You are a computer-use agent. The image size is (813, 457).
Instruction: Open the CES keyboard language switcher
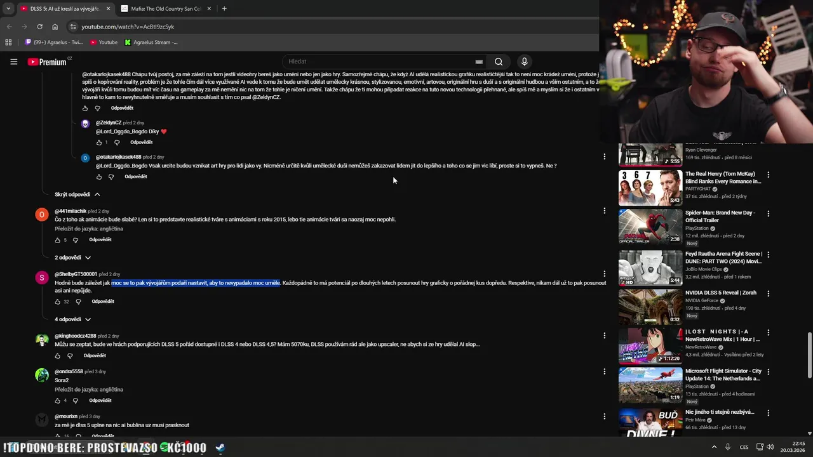coord(744,447)
